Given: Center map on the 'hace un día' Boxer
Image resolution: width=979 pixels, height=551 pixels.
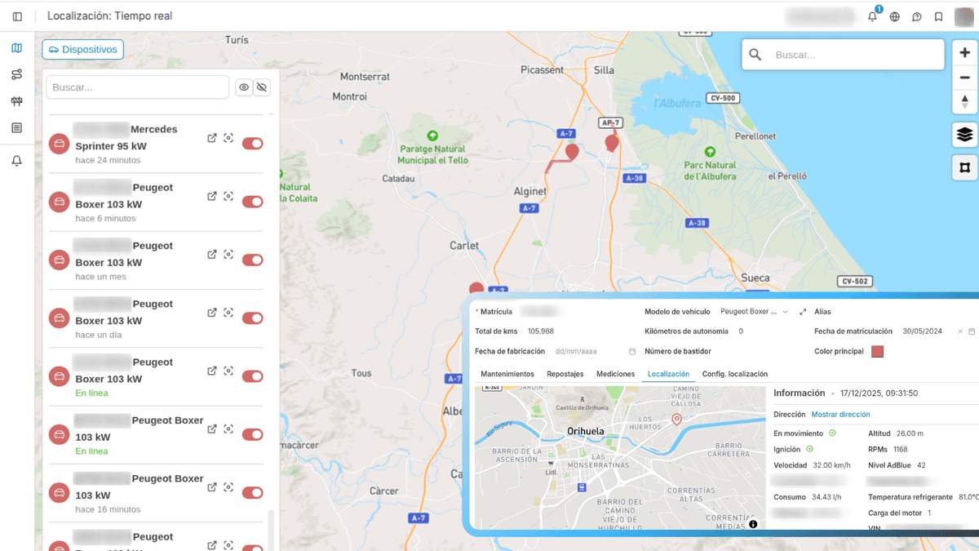Looking at the screenshot, I should 228,313.
